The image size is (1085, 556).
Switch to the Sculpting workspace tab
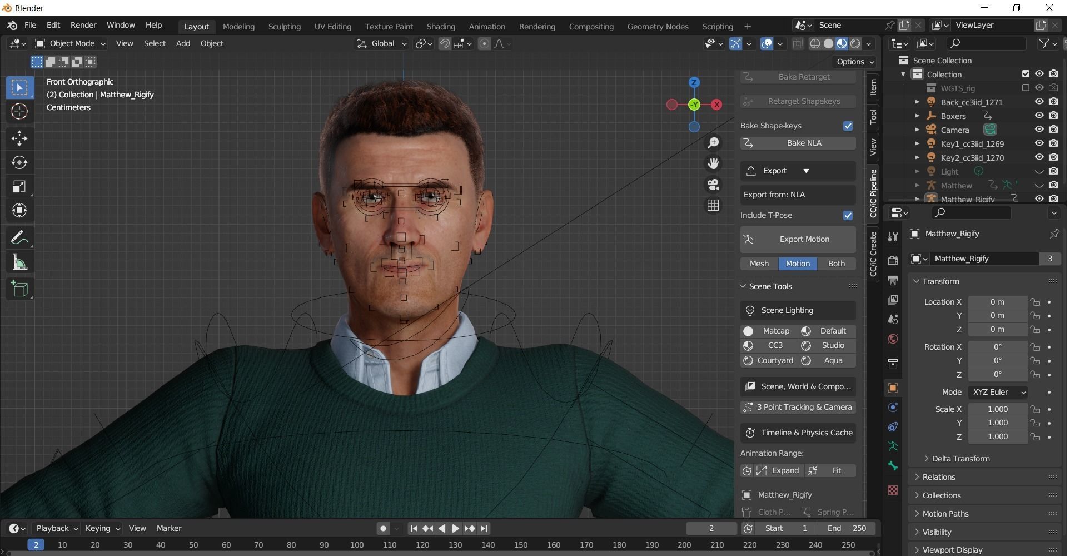284,27
